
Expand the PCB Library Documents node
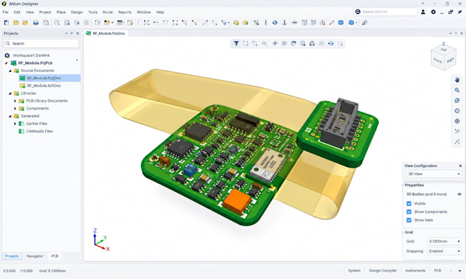[15, 101]
